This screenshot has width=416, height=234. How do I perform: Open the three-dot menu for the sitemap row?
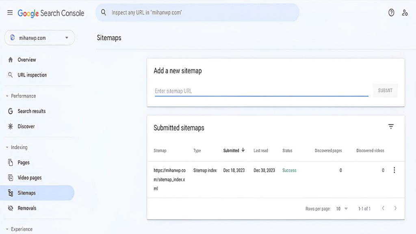click(394, 170)
